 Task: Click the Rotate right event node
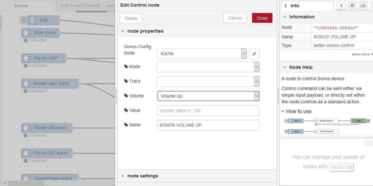tap(51, 83)
